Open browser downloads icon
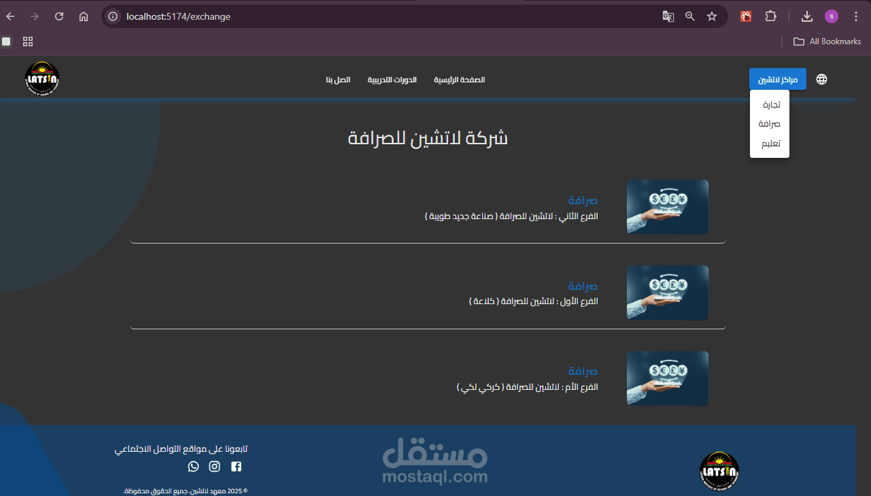The height and width of the screenshot is (496, 871). click(807, 16)
